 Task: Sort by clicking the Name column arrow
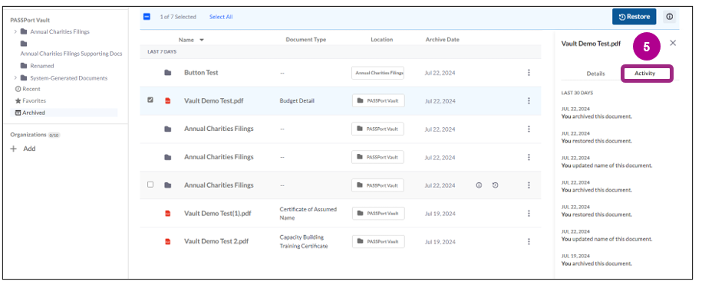point(202,40)
